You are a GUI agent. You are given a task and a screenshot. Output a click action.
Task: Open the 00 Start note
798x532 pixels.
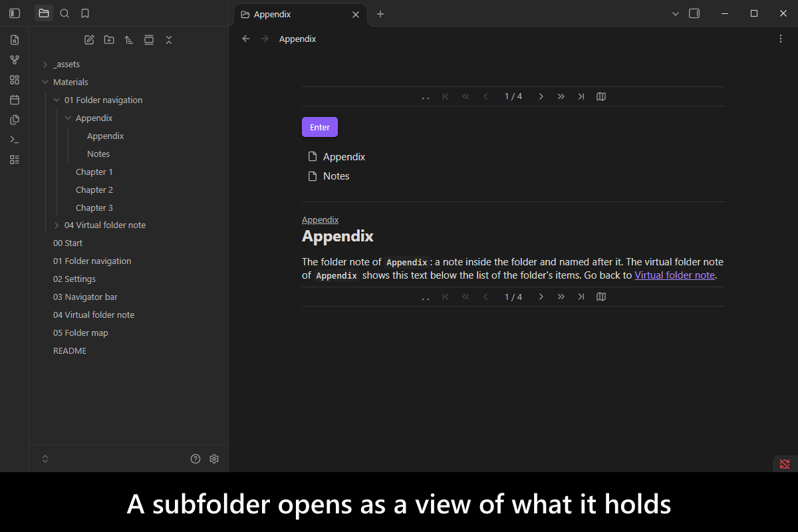[x=68, y=243]
